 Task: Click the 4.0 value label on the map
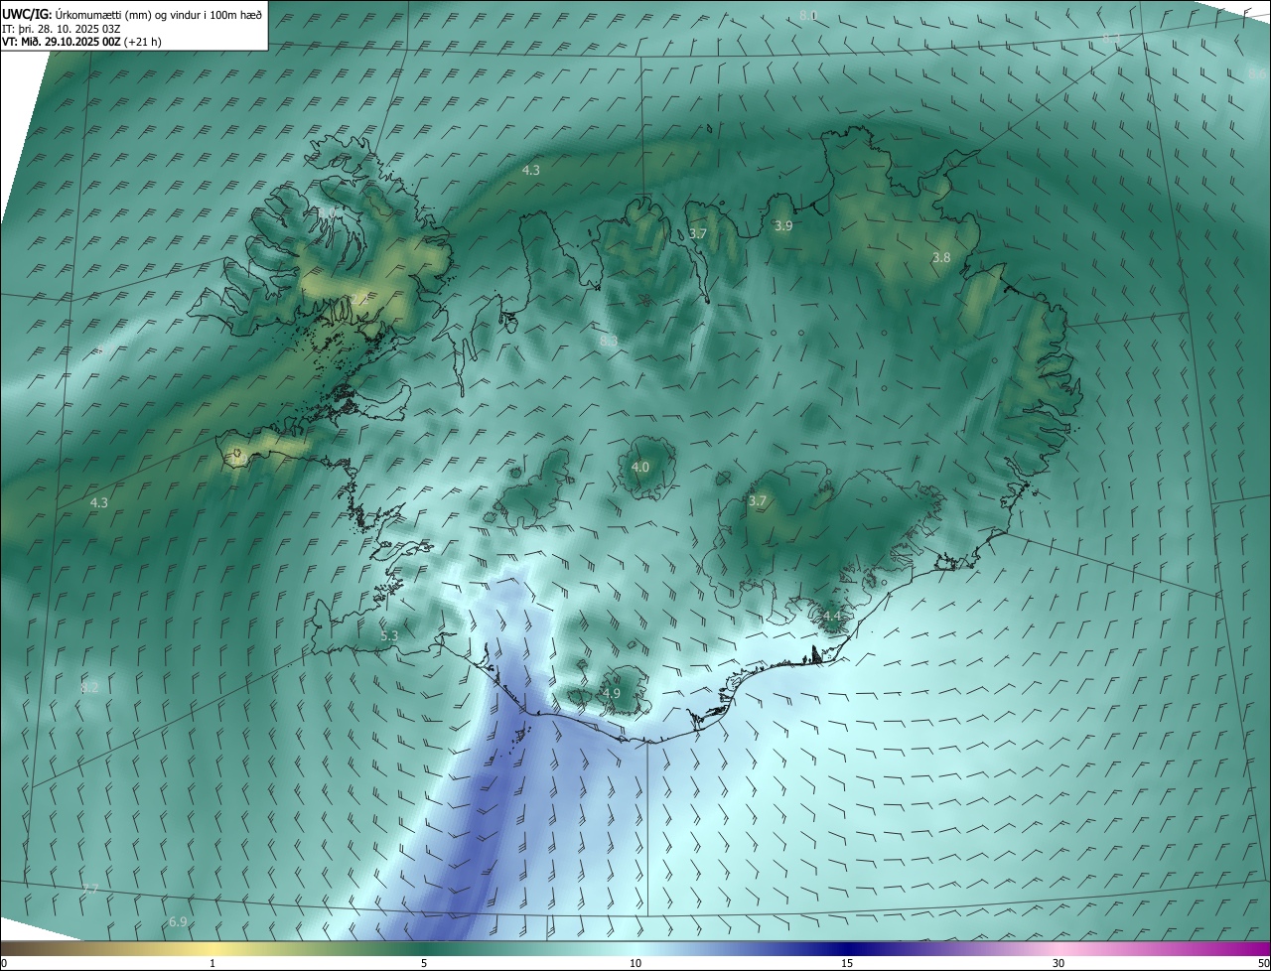click(x=640, y=468)
